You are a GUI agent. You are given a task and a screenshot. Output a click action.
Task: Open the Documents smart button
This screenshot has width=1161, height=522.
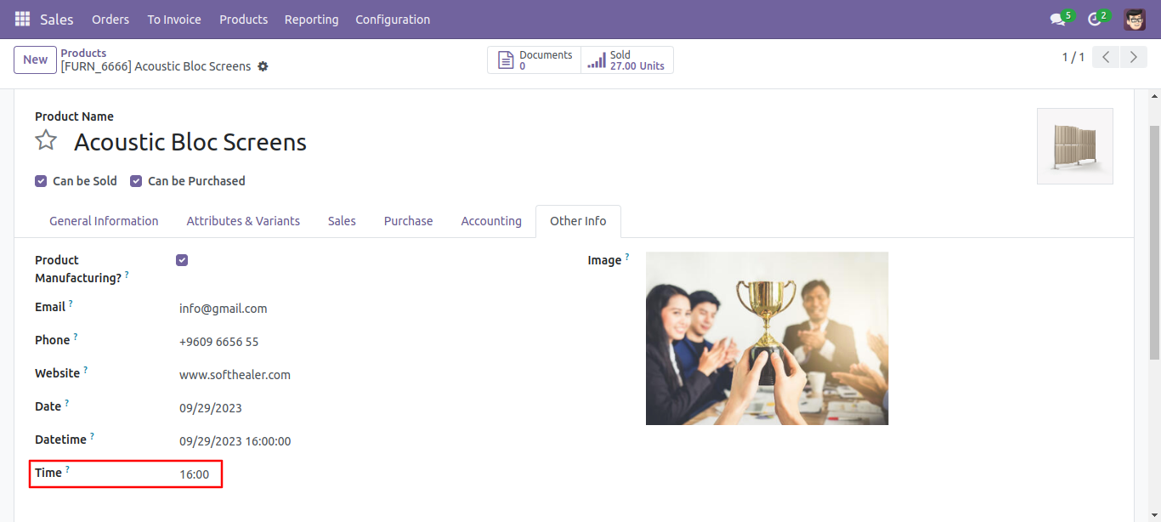(535, 60)
